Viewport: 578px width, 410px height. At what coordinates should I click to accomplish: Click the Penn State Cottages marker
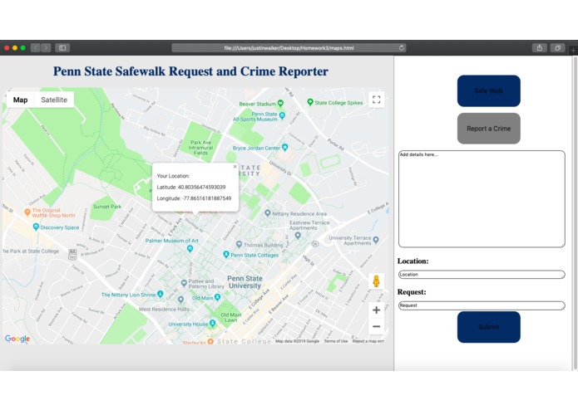click(x=226, y=255)
